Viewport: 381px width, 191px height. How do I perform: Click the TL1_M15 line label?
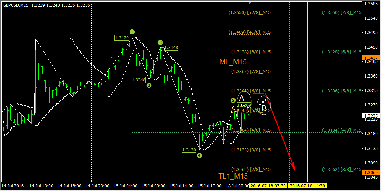coord(233,176)
